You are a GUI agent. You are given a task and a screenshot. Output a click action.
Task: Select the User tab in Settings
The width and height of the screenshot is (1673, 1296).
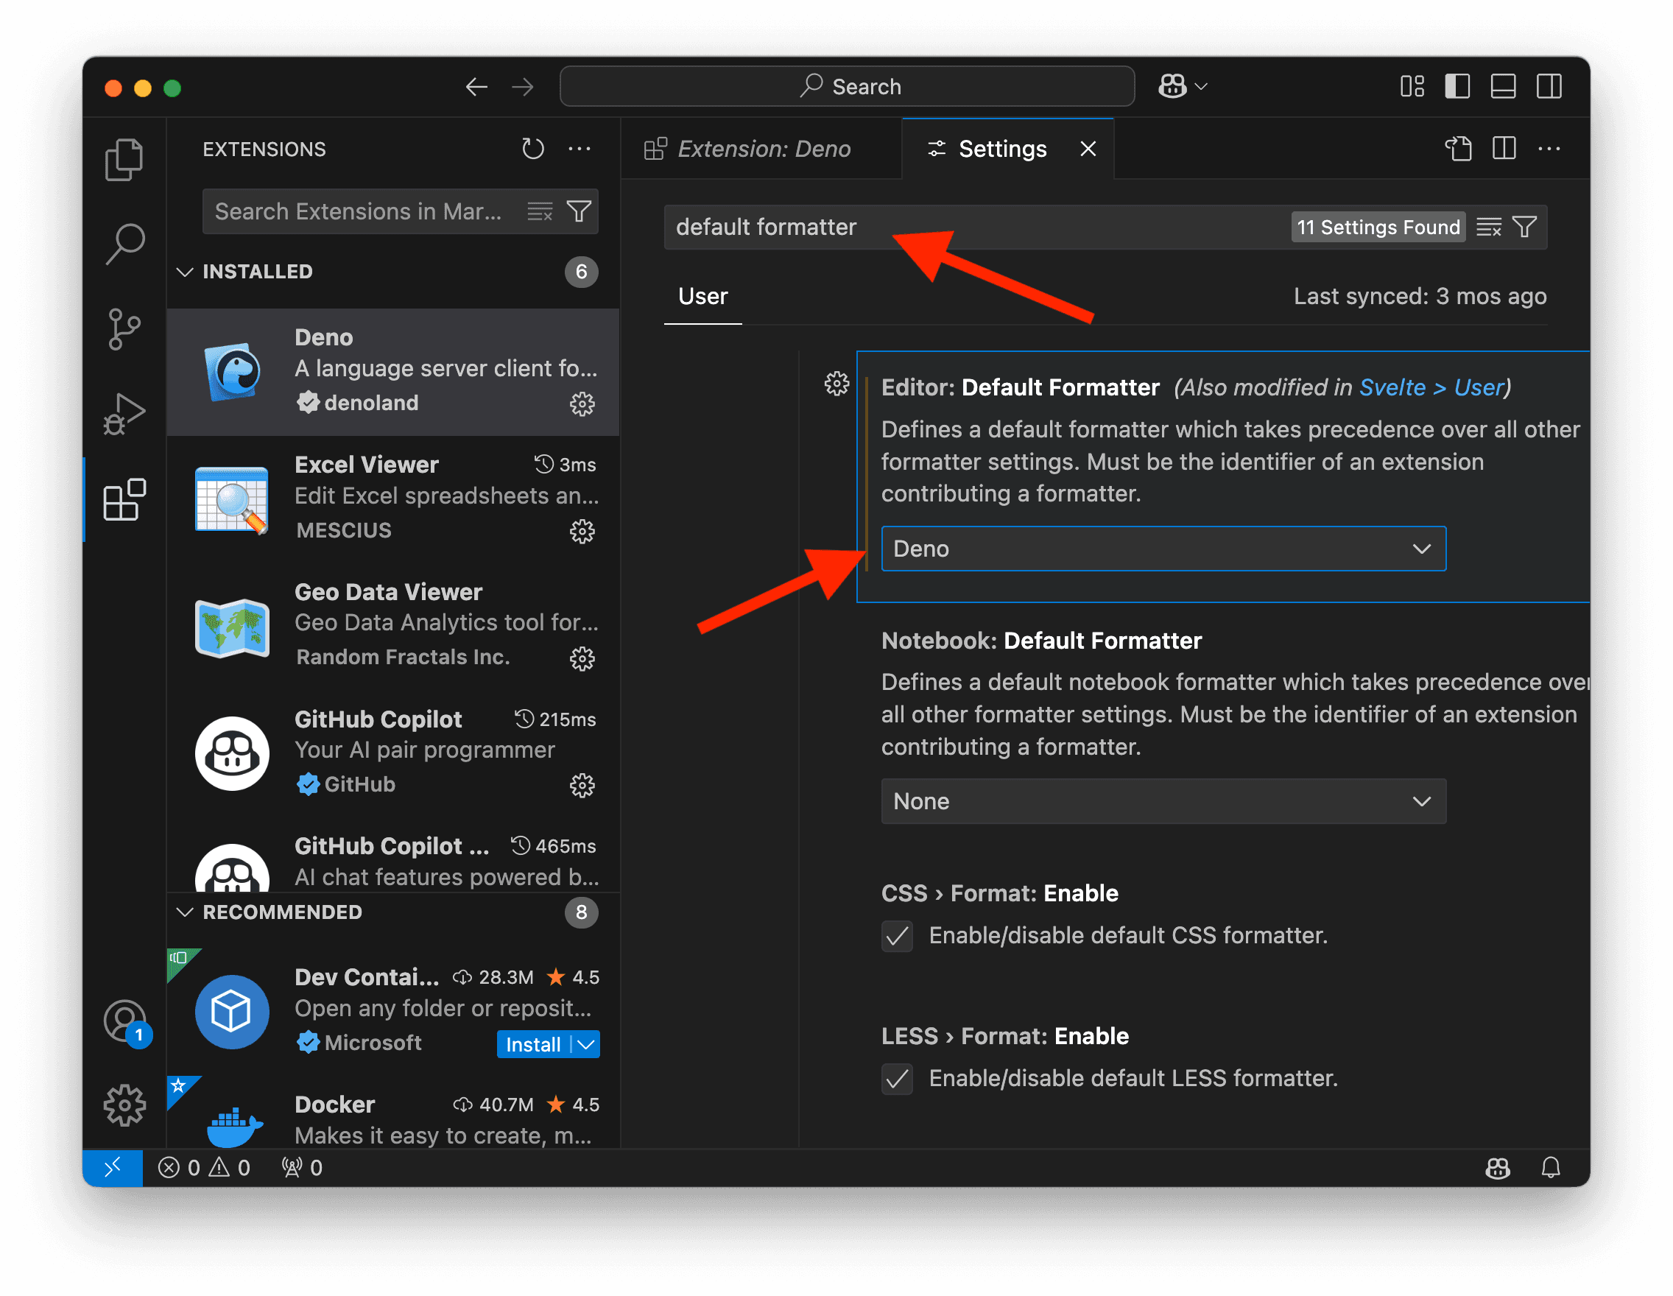point(702,297)
